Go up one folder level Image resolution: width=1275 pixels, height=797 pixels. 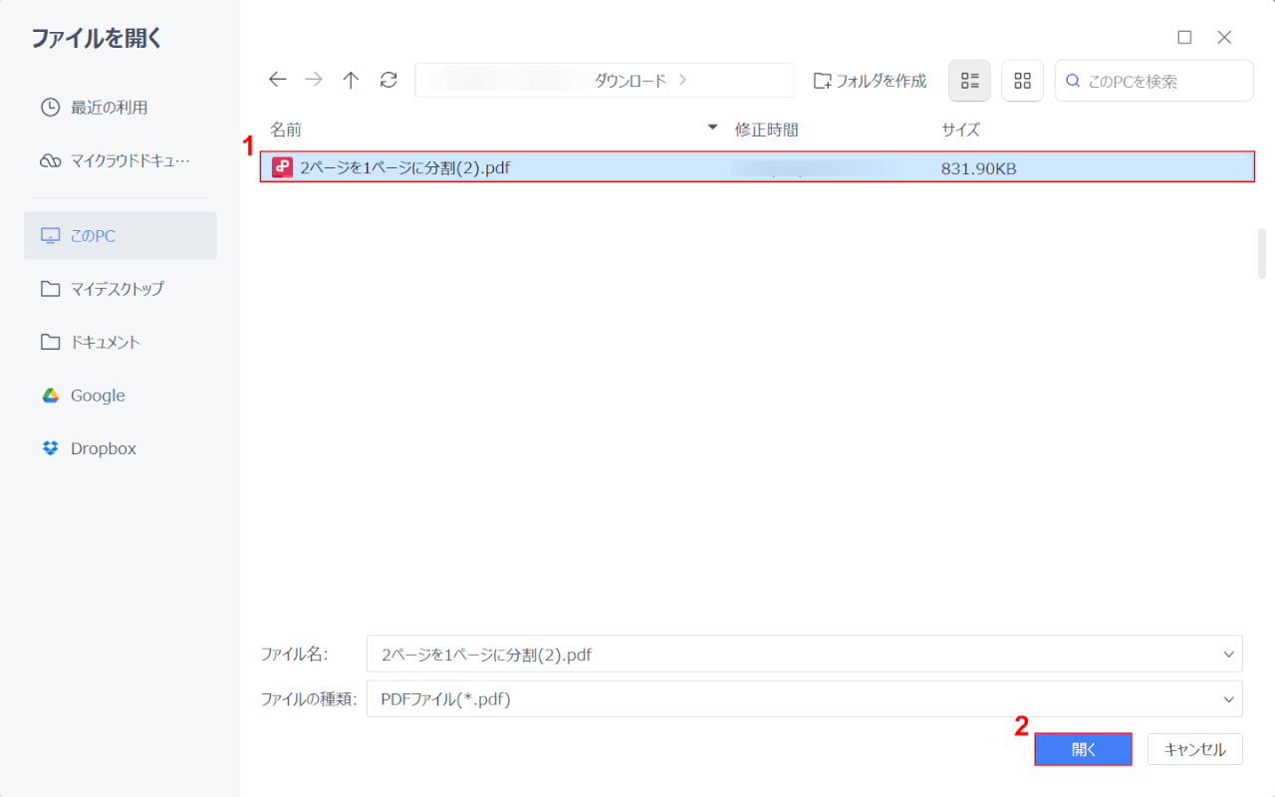(x=351, y=81)
